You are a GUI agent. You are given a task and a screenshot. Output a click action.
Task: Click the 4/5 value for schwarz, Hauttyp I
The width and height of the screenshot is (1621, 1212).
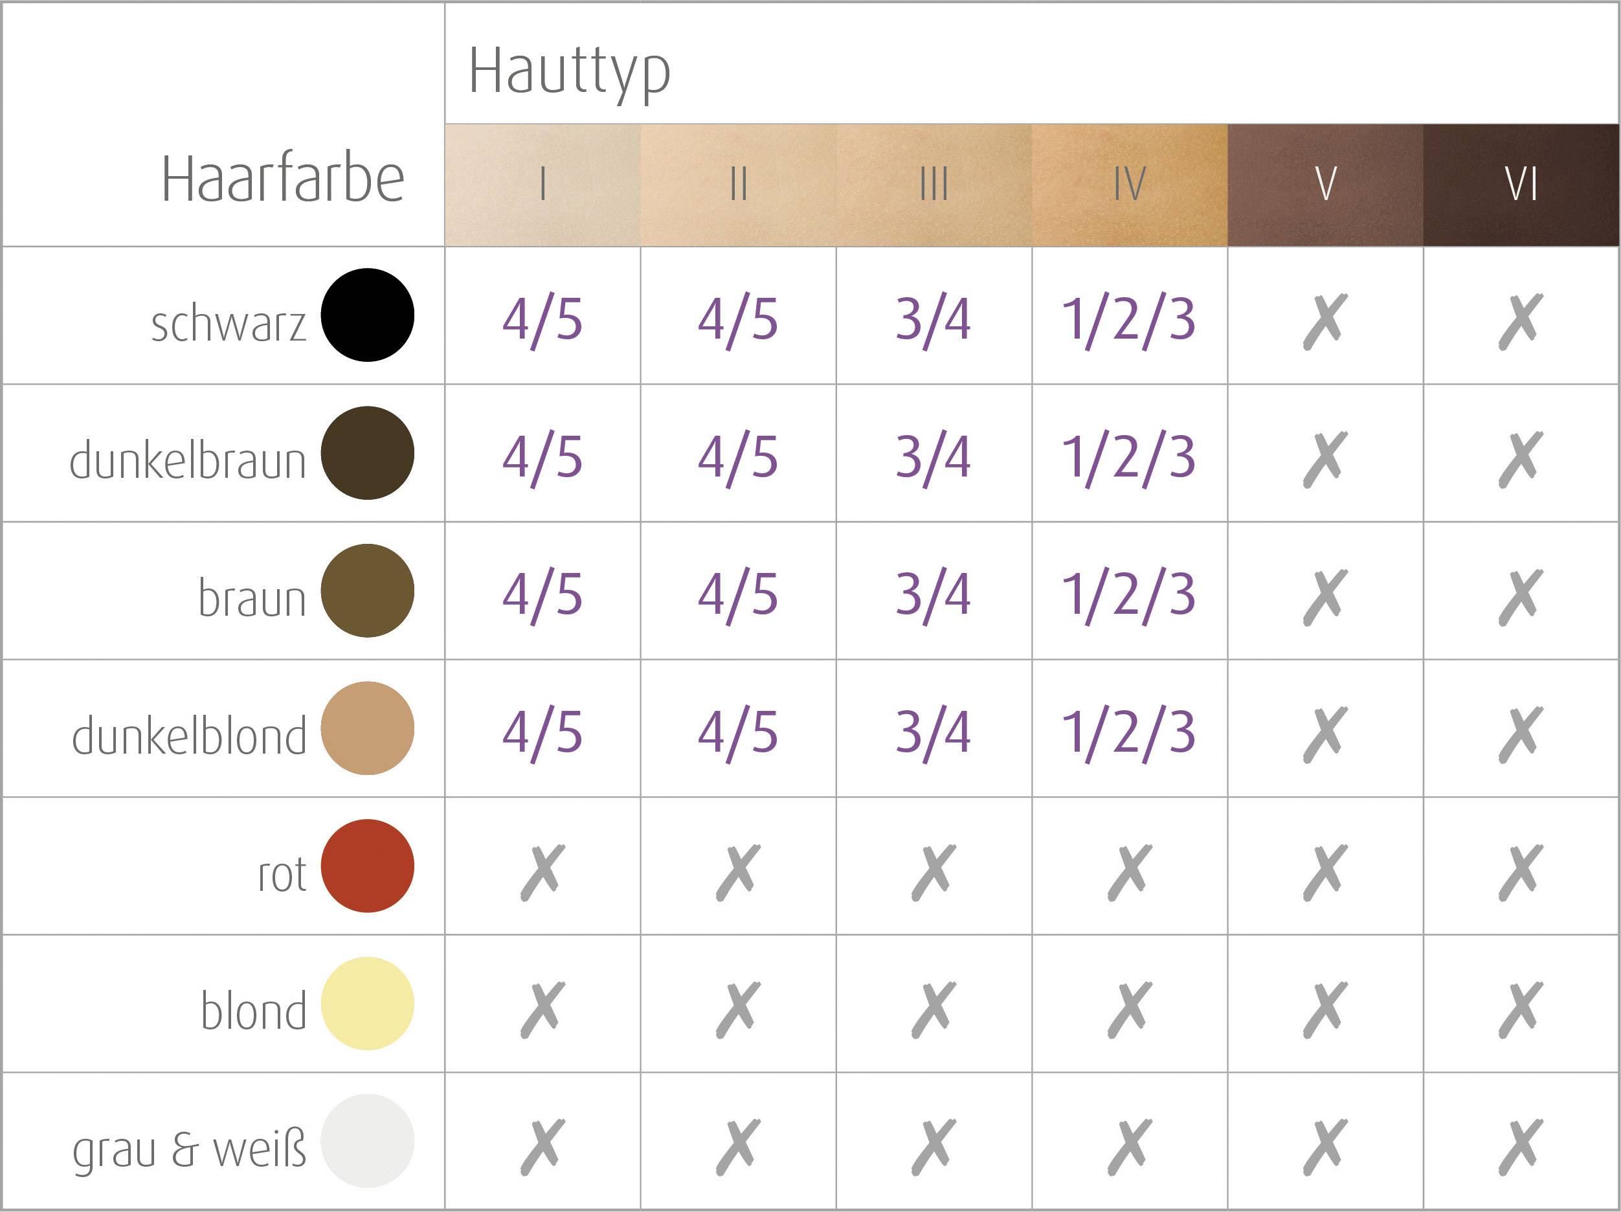[x=542, y=321]
